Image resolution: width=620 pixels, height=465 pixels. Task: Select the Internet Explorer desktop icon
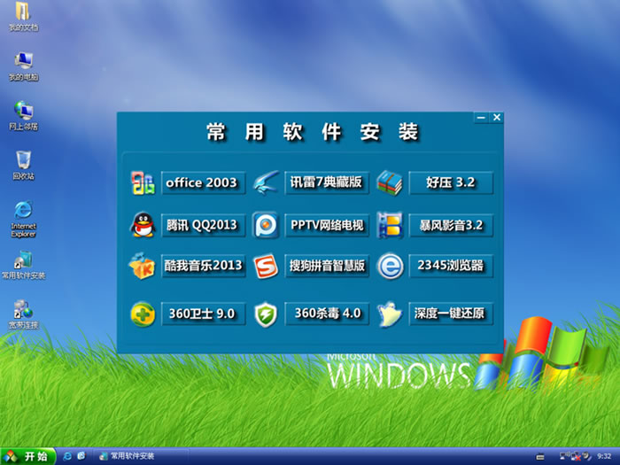[23, 219]
